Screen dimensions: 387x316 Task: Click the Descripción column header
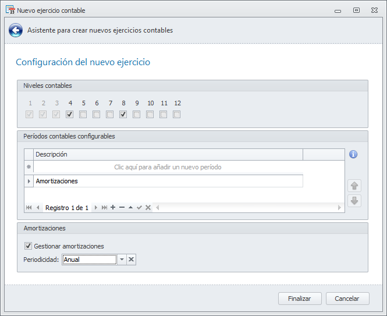pyautogui.click(x=168, y=154)
